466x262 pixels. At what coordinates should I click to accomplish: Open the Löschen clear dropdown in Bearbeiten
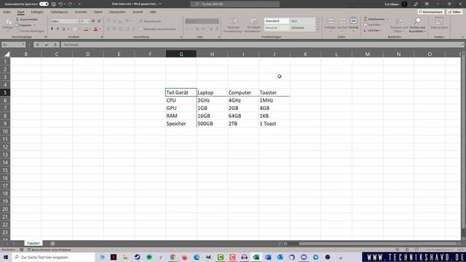tap(373, 31)
